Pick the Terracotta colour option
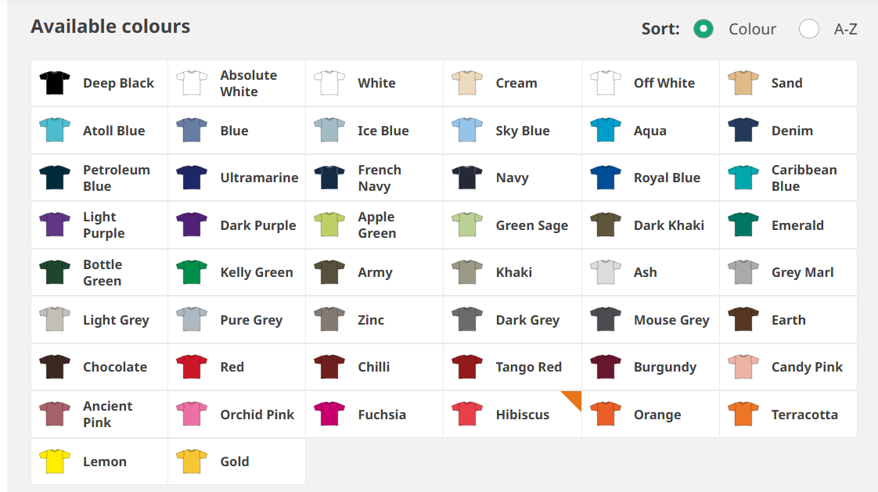Viewport: 878px width, 492px height. [x=788, y=415]
